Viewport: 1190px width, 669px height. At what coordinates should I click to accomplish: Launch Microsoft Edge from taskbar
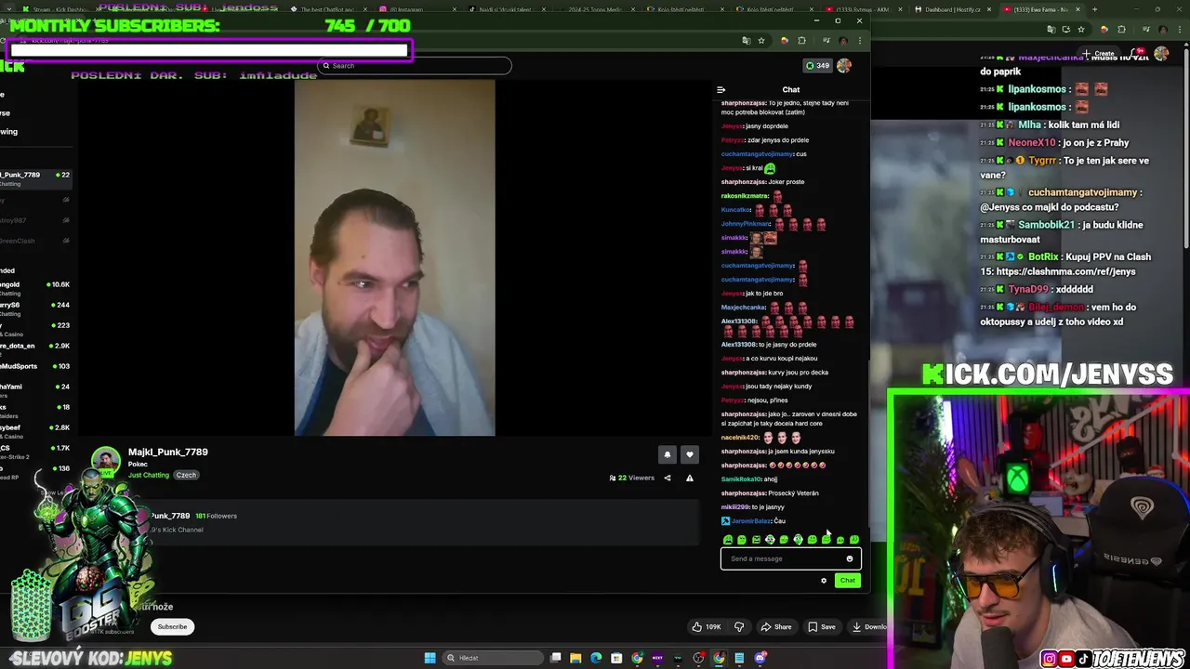[596, 658]
